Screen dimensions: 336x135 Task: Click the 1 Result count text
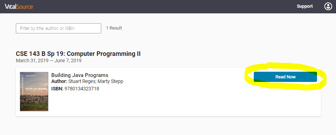coord(114,28)
